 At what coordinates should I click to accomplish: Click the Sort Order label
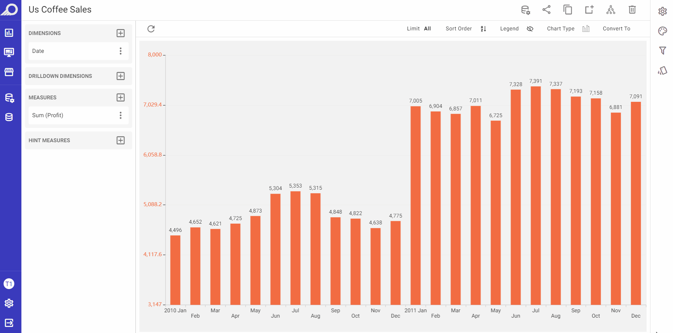tap(459, 29)
